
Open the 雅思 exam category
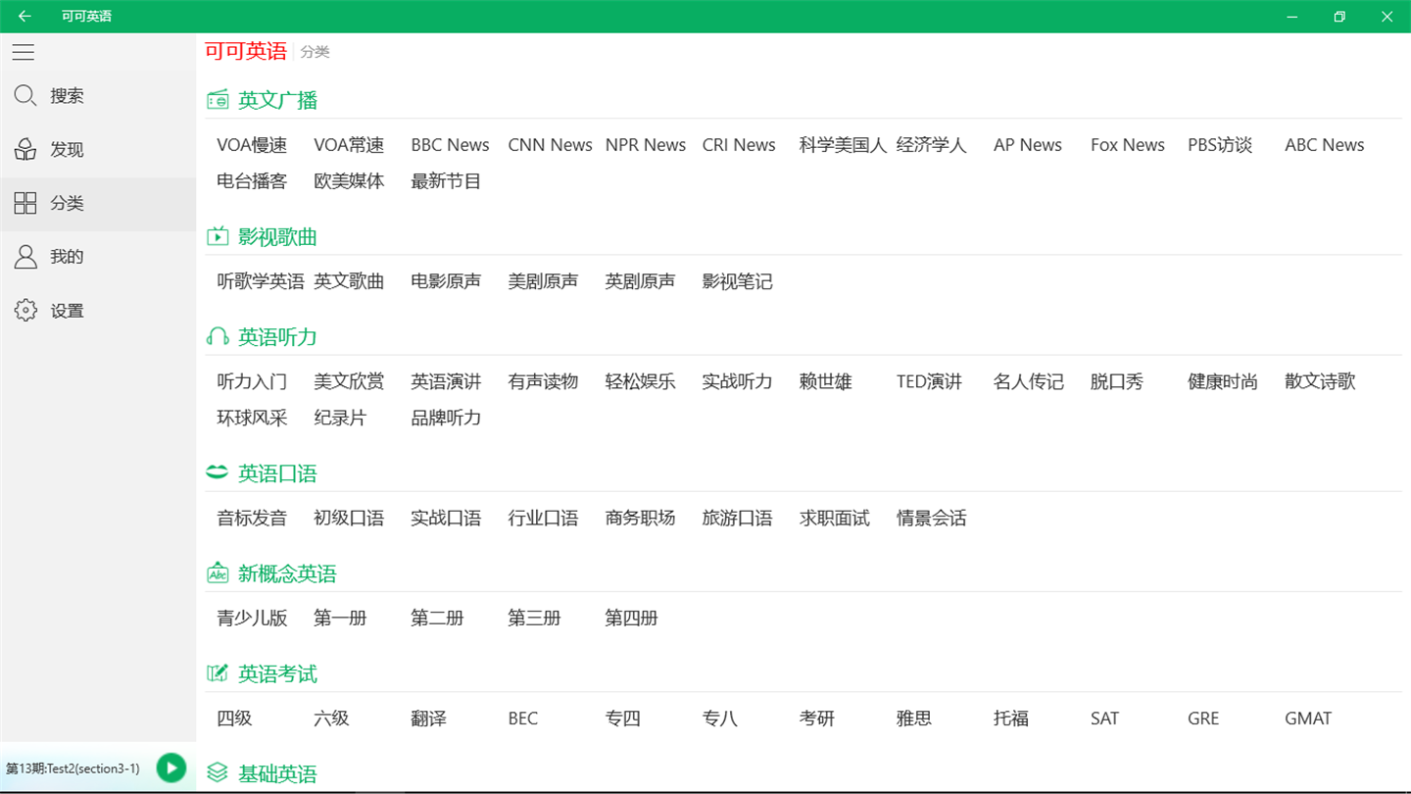[914, 719]
